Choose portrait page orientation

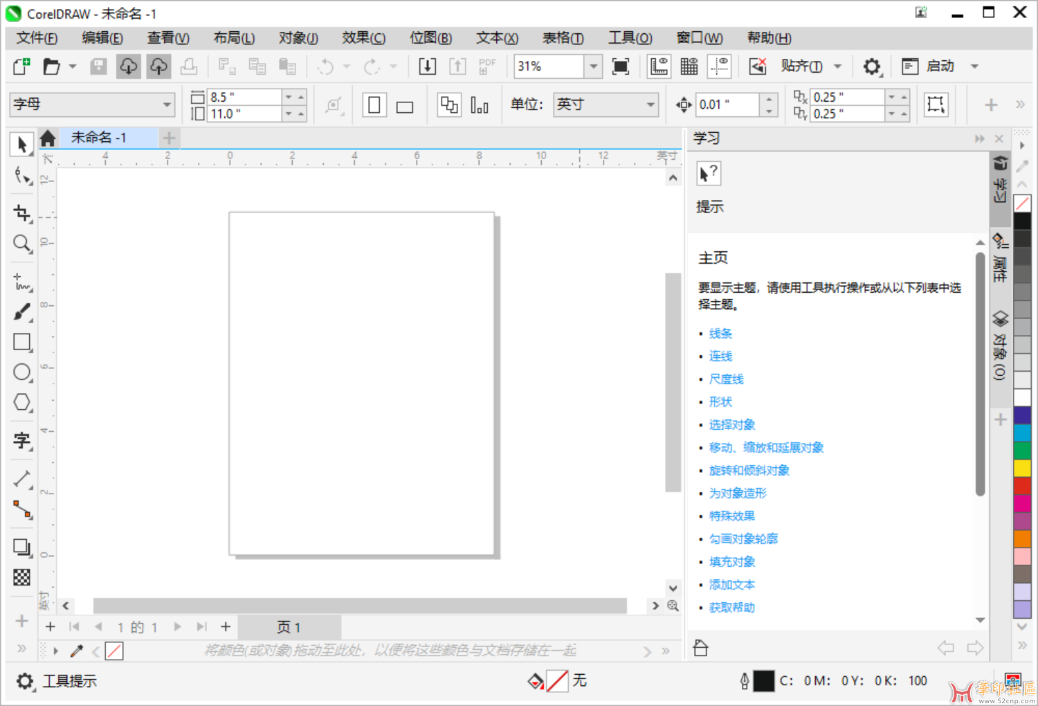tap(374, 105)
